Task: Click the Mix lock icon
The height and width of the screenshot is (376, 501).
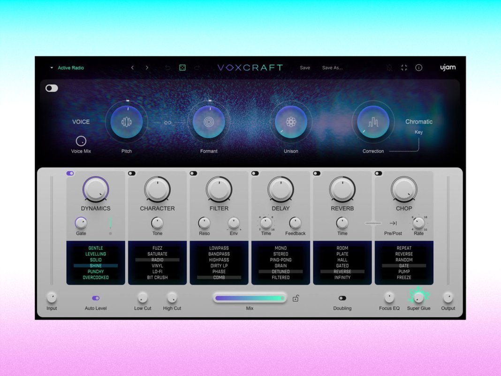Action: coord(296,298)
